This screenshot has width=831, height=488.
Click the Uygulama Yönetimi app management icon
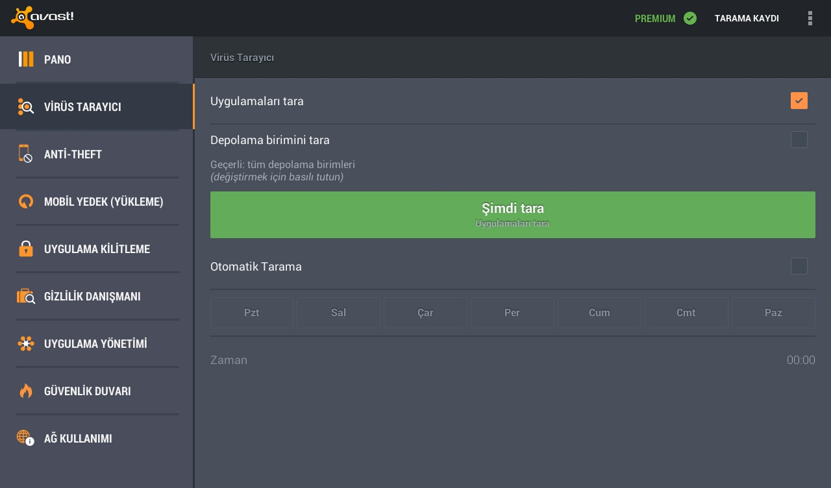[x=26, y=343]
